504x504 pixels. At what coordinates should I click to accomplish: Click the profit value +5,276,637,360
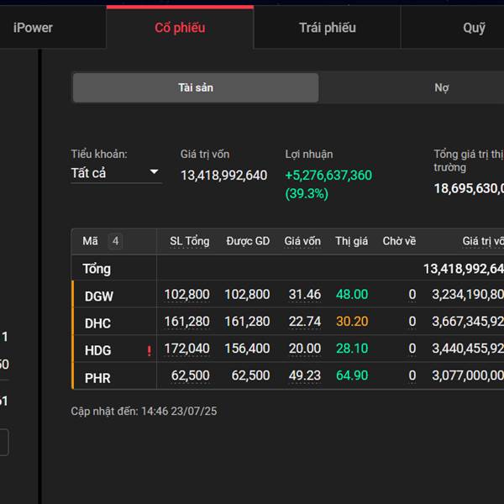pos(328,176)
